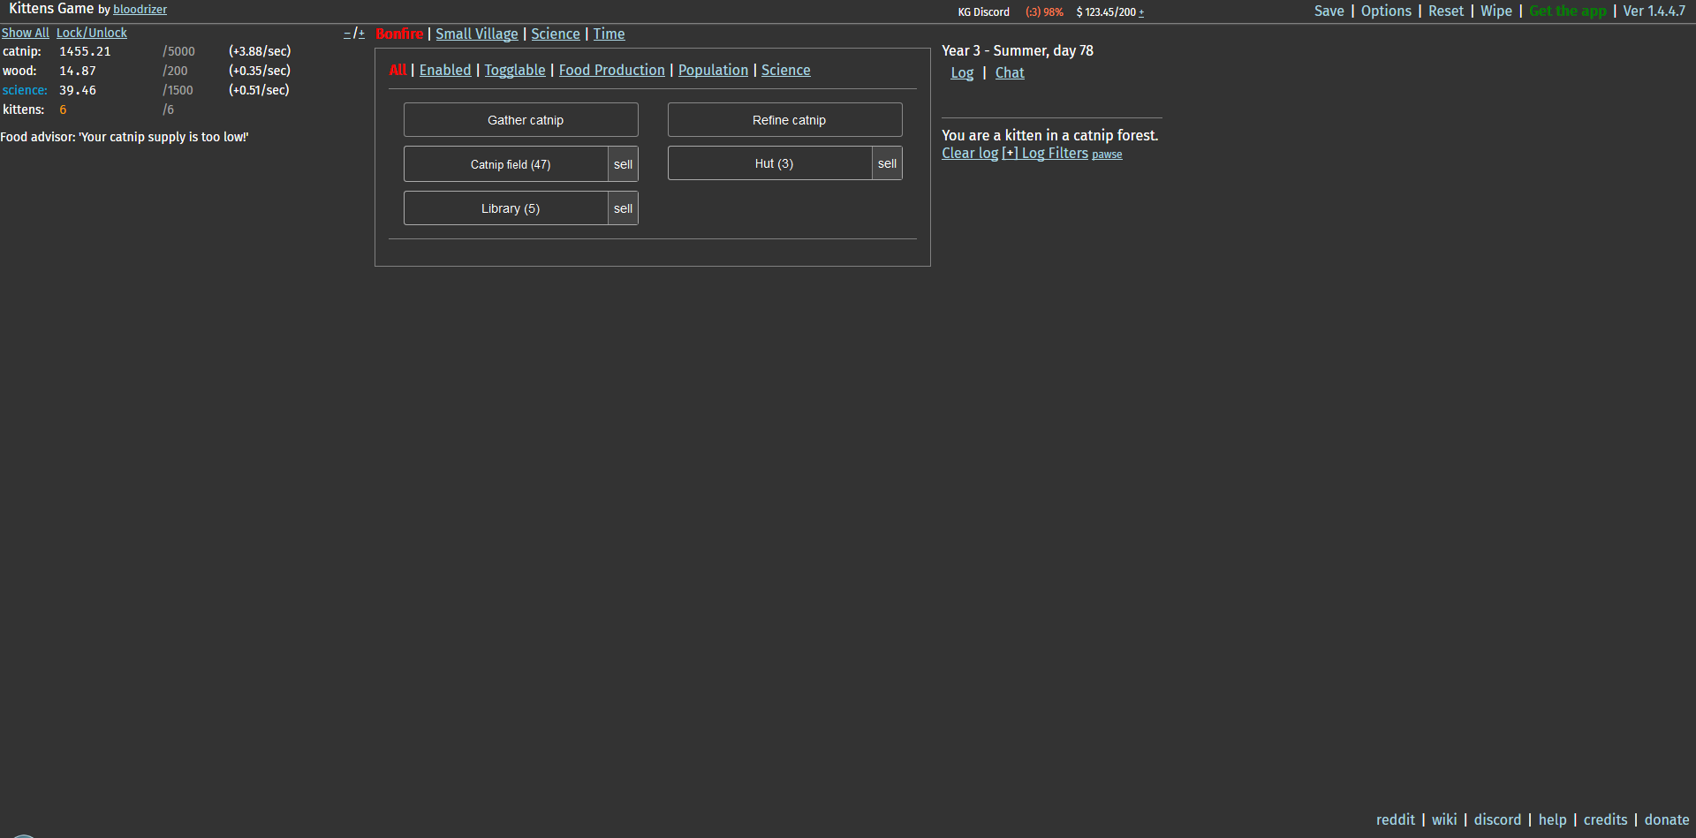Open the wiki link in the footer
Image resolution: width=1696 pixels, height=838 pixels.
tap(1444, 819)
